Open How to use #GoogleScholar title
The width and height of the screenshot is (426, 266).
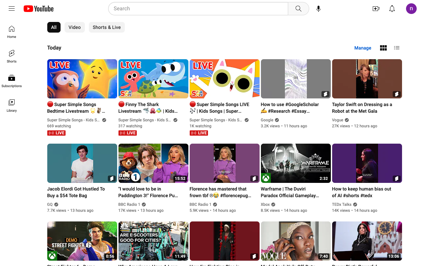(x=290, y=108)
